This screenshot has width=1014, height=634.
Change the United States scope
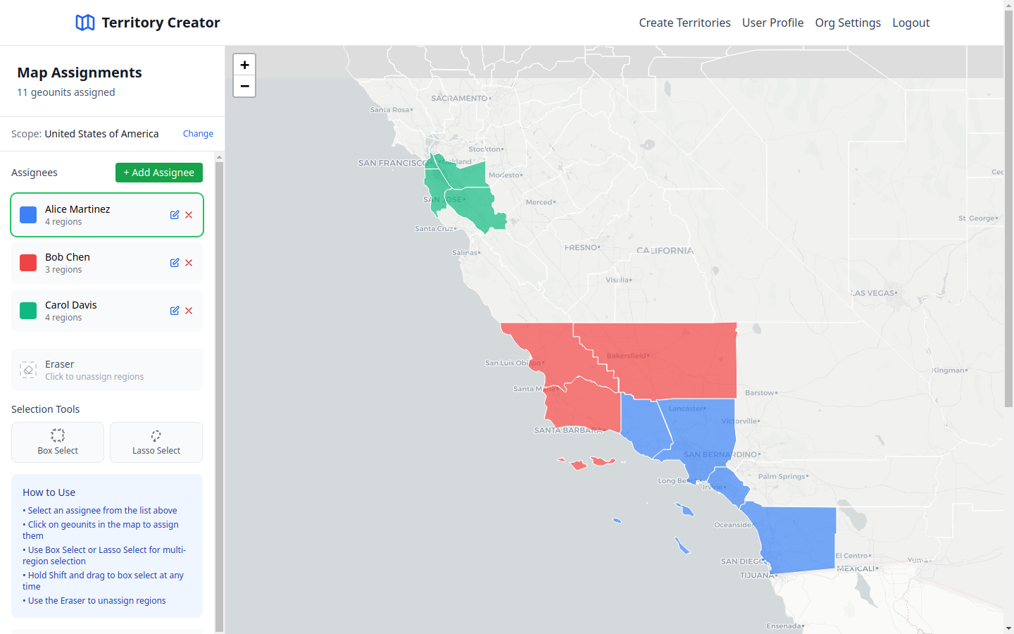click(198, 133)
